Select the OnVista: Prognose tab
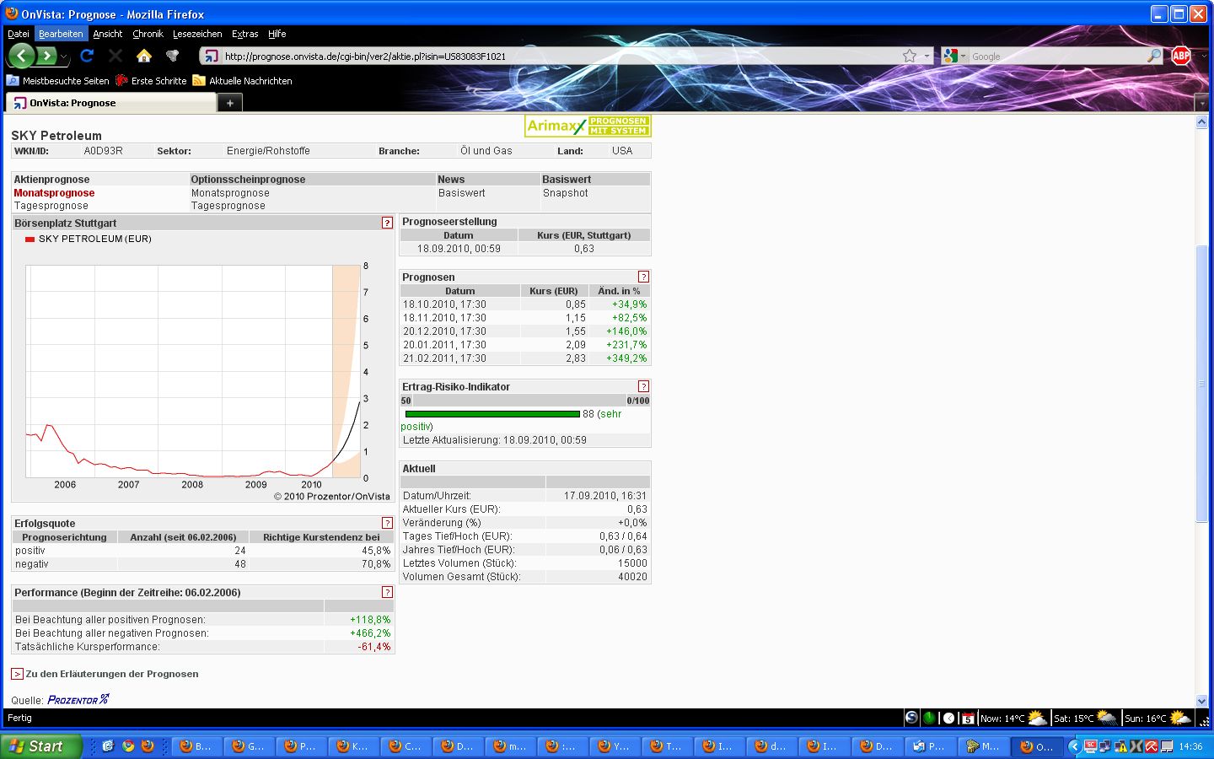The height and width of the screenshot is (759, 1214). 110,102
